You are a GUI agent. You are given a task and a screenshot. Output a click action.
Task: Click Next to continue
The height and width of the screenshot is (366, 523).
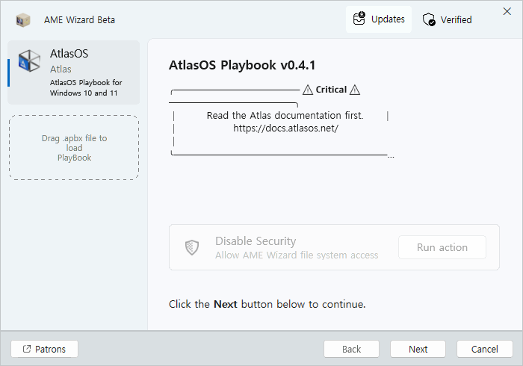click(418, 349)
